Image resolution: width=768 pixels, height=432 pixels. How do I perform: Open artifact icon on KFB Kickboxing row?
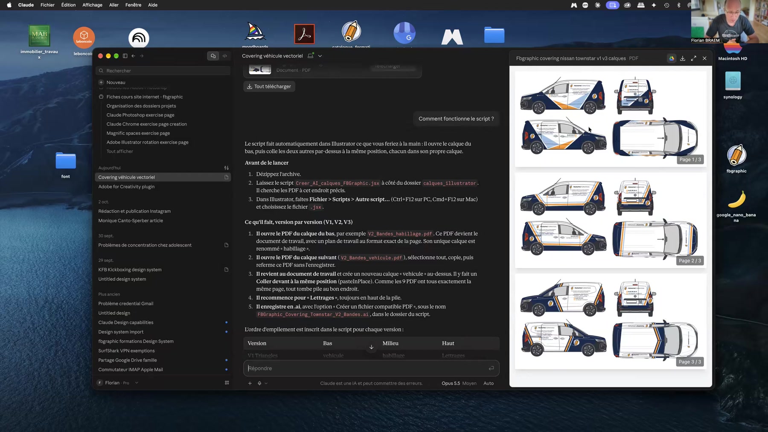coord(227,270)
